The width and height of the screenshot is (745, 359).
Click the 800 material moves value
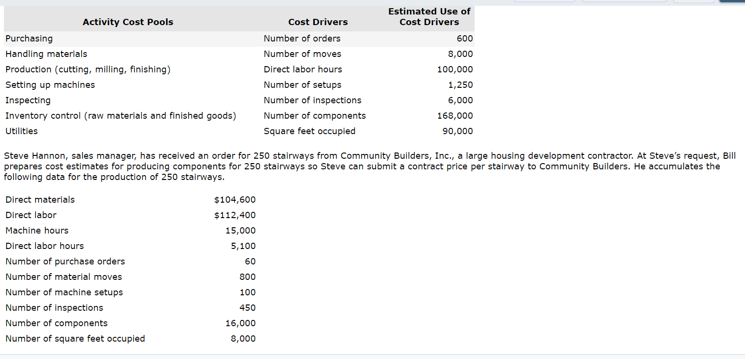(x=248, y=276)
